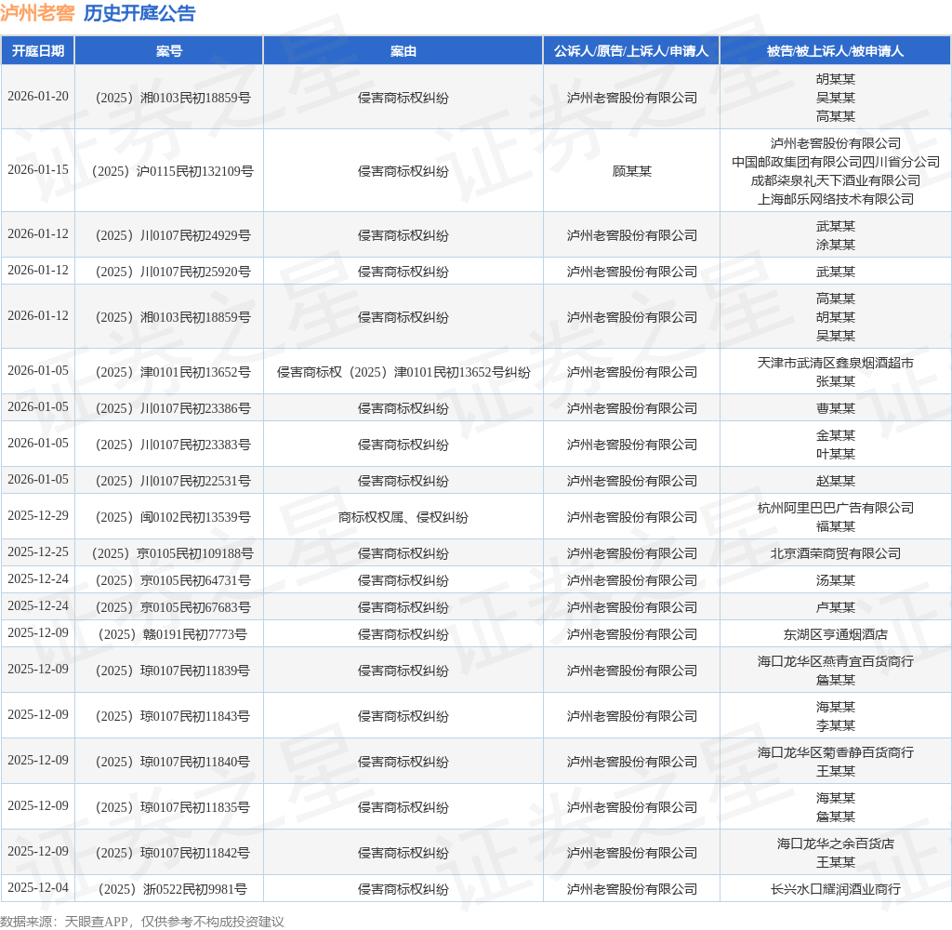
Task: Click the 泸州老窖 title text
Action: point(37,13)
